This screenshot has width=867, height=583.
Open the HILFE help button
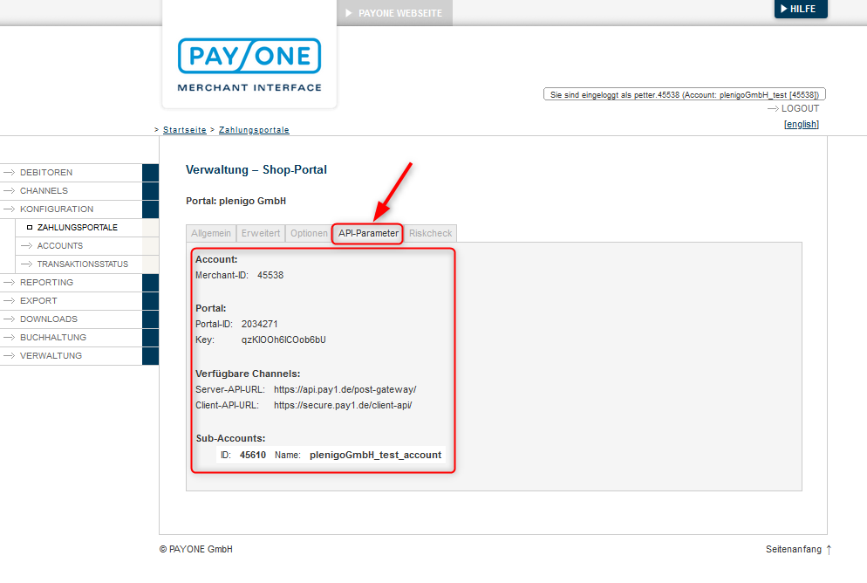[801, 9]
